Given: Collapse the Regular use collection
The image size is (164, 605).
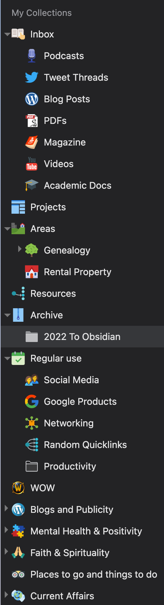Looking at the screenshot, I should (x=7, y=358).
